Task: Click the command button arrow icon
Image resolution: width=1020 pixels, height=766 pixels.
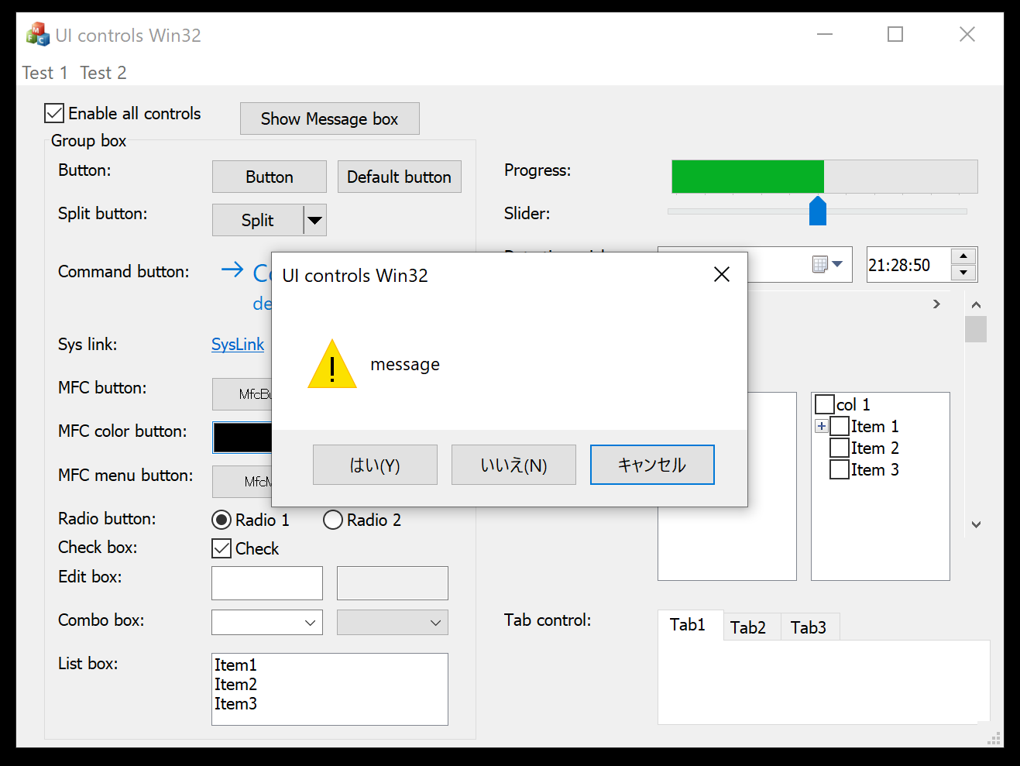Action: (x=232, y=270)
